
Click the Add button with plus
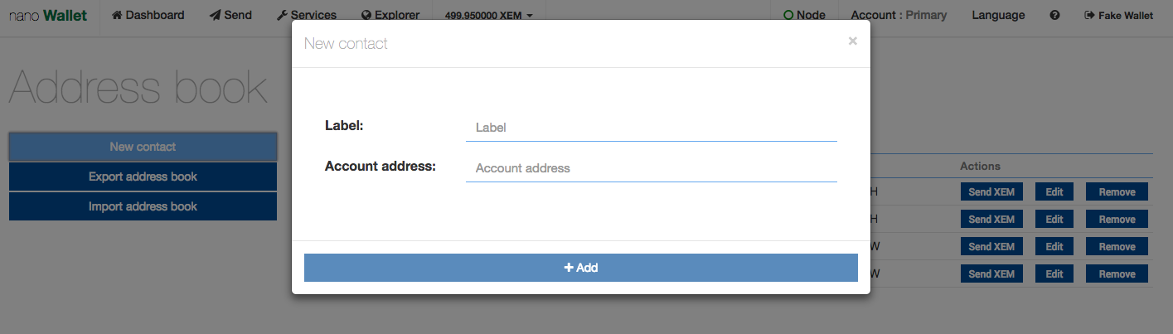pos(581,268)
